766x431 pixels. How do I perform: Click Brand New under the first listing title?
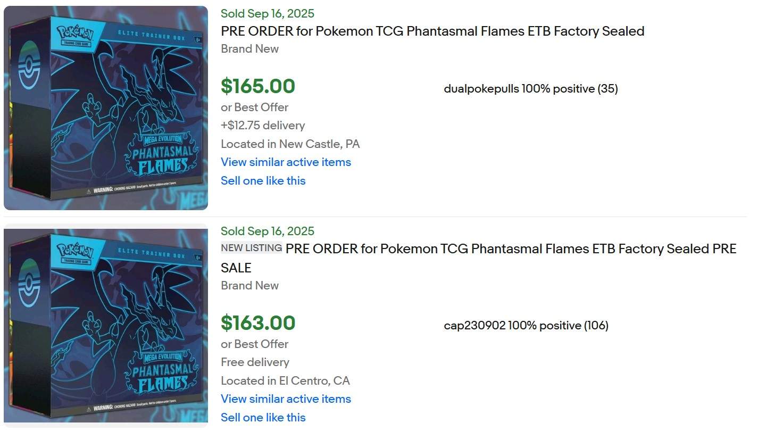(249, 49)
